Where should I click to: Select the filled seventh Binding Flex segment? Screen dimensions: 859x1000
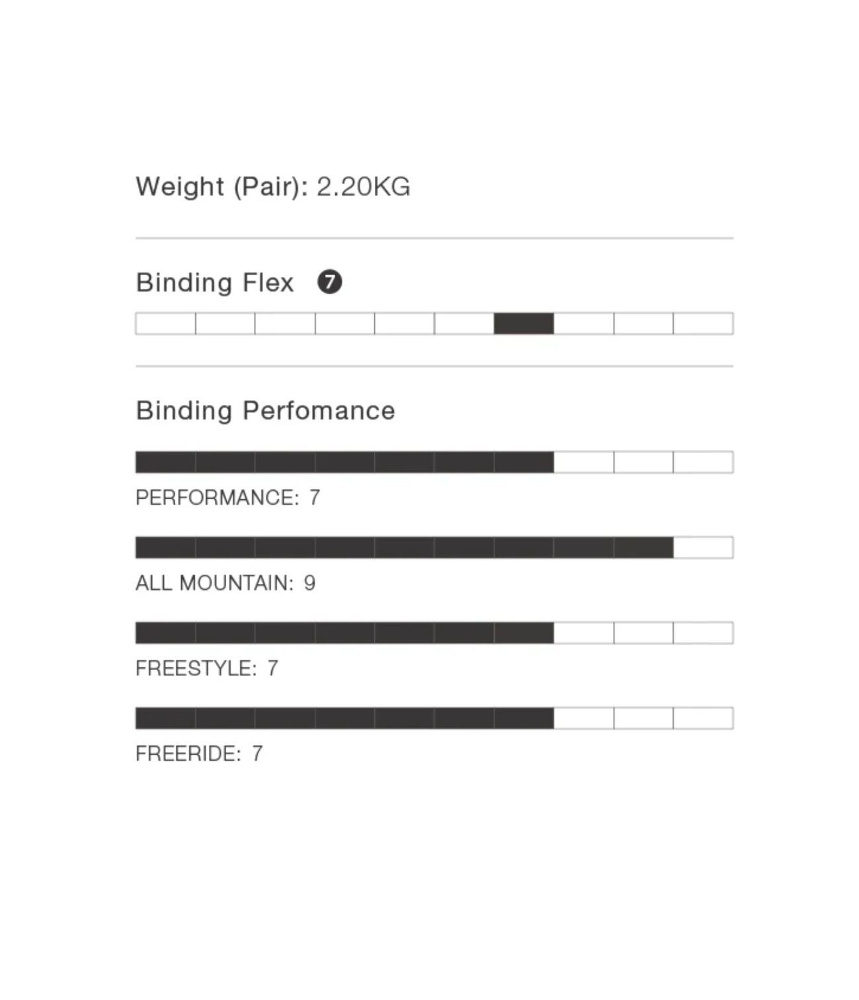pyautogui.click(x=524, y=323)
